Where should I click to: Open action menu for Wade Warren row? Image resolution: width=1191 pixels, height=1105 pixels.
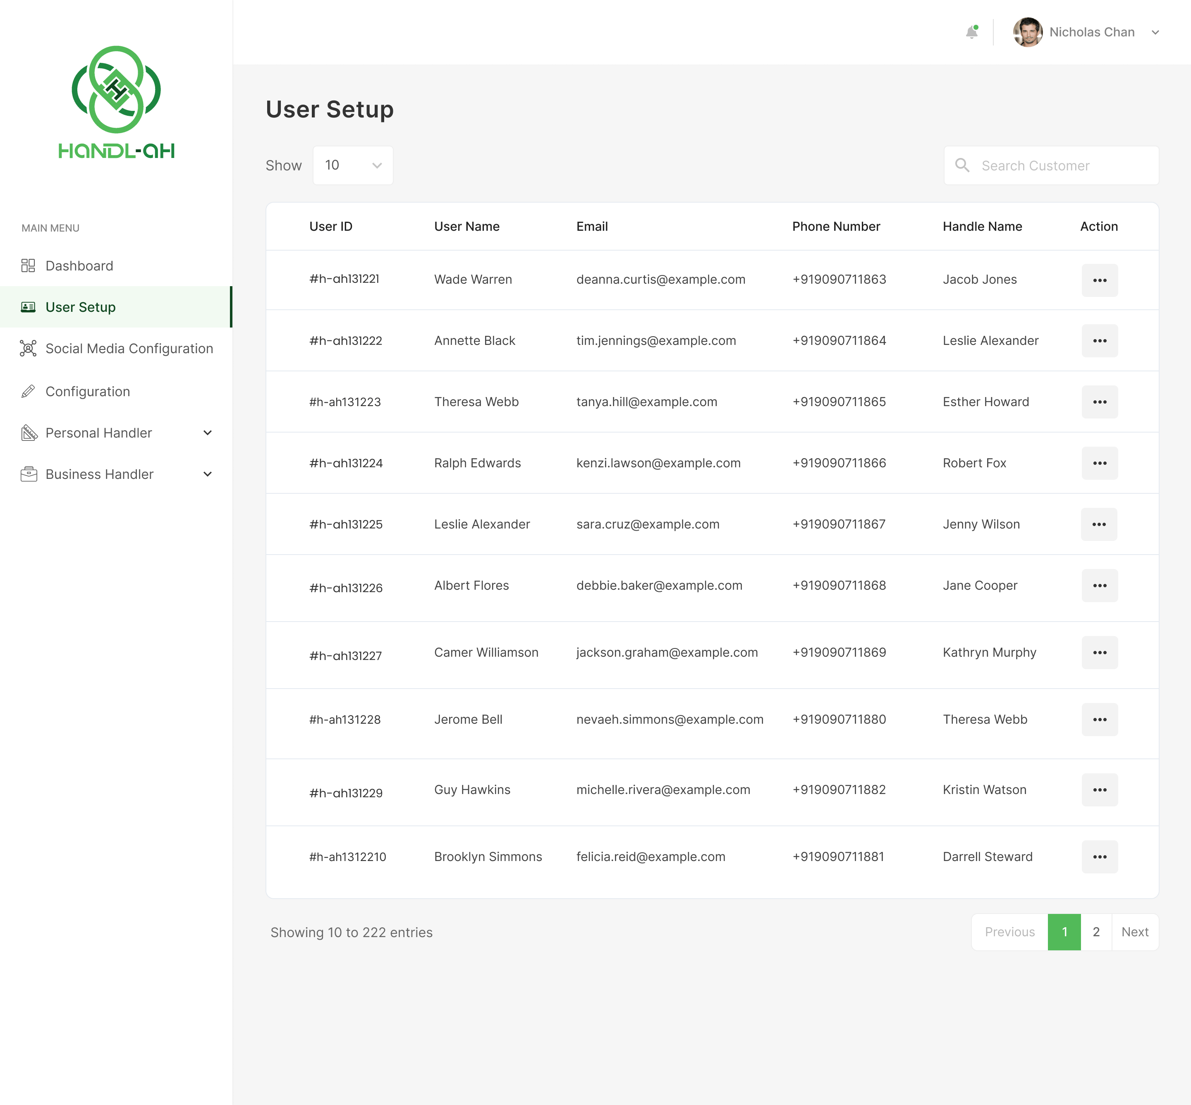click(1100, 280)
